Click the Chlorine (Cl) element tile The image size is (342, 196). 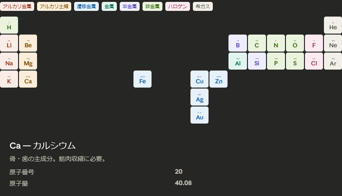[x=313, y=61]
